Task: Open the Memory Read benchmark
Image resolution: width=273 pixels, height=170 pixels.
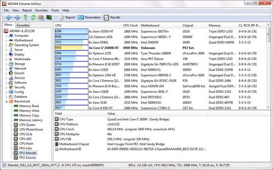Action: pos(29,106)
